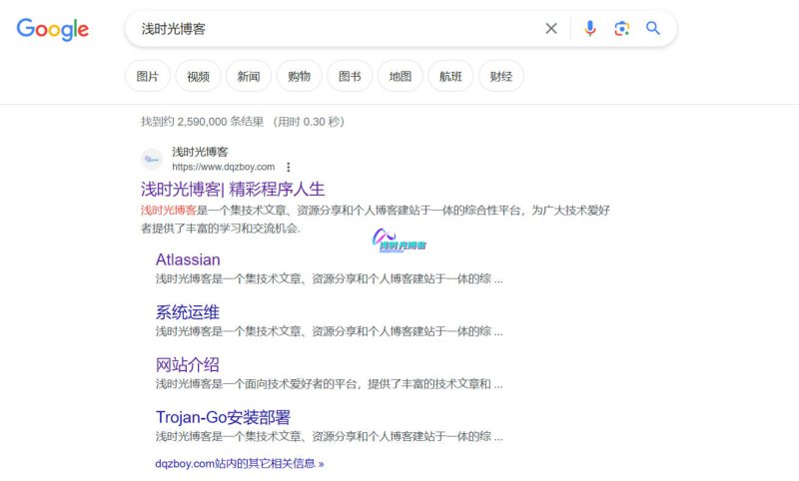This screenshot has height=481, width=799.
Task: Click the dqzboy site favicon
Action: [x=152, y=160]
